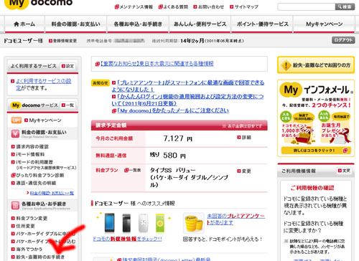Open 登録情報変更 link beside user name

click(x=62, y=41)
